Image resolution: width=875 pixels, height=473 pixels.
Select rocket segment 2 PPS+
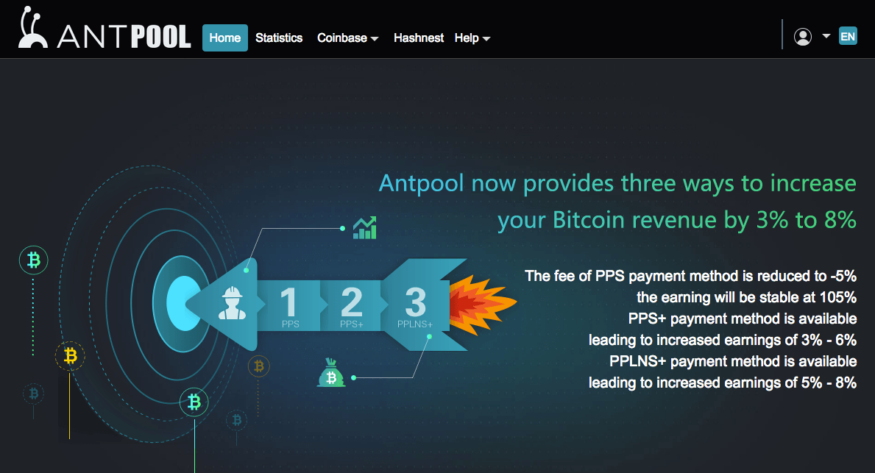[x=352, y=306]
